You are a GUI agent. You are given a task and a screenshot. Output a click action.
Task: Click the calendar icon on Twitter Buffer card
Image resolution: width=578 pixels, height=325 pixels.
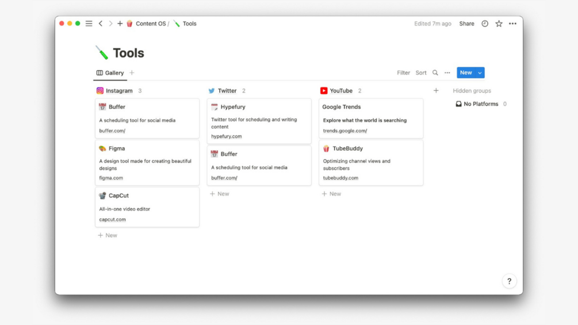pos(215,154)
